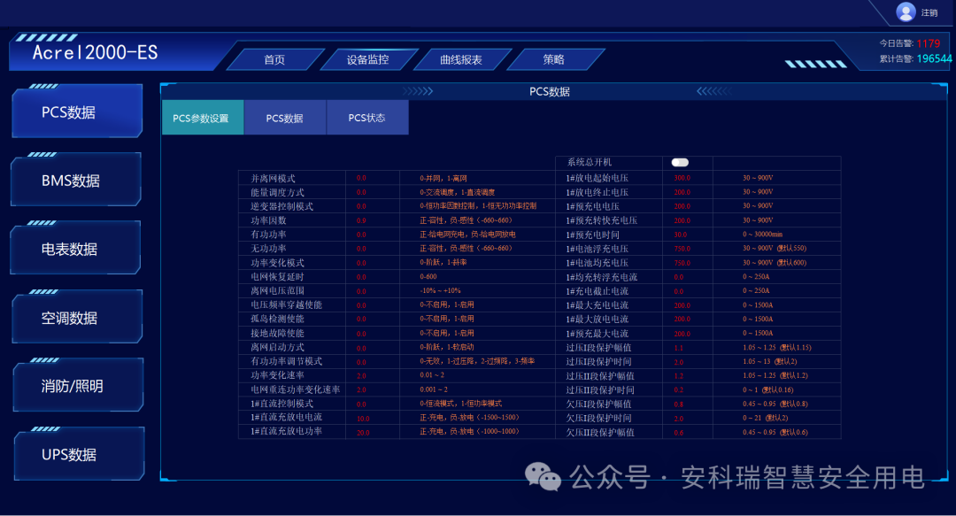956x516 pixels.
Task: Open BMS数据 in the left sidebar
Action: 76,181
